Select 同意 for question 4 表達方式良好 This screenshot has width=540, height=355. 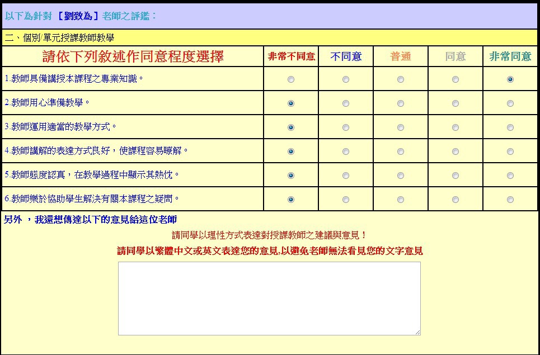pos(456,152)
